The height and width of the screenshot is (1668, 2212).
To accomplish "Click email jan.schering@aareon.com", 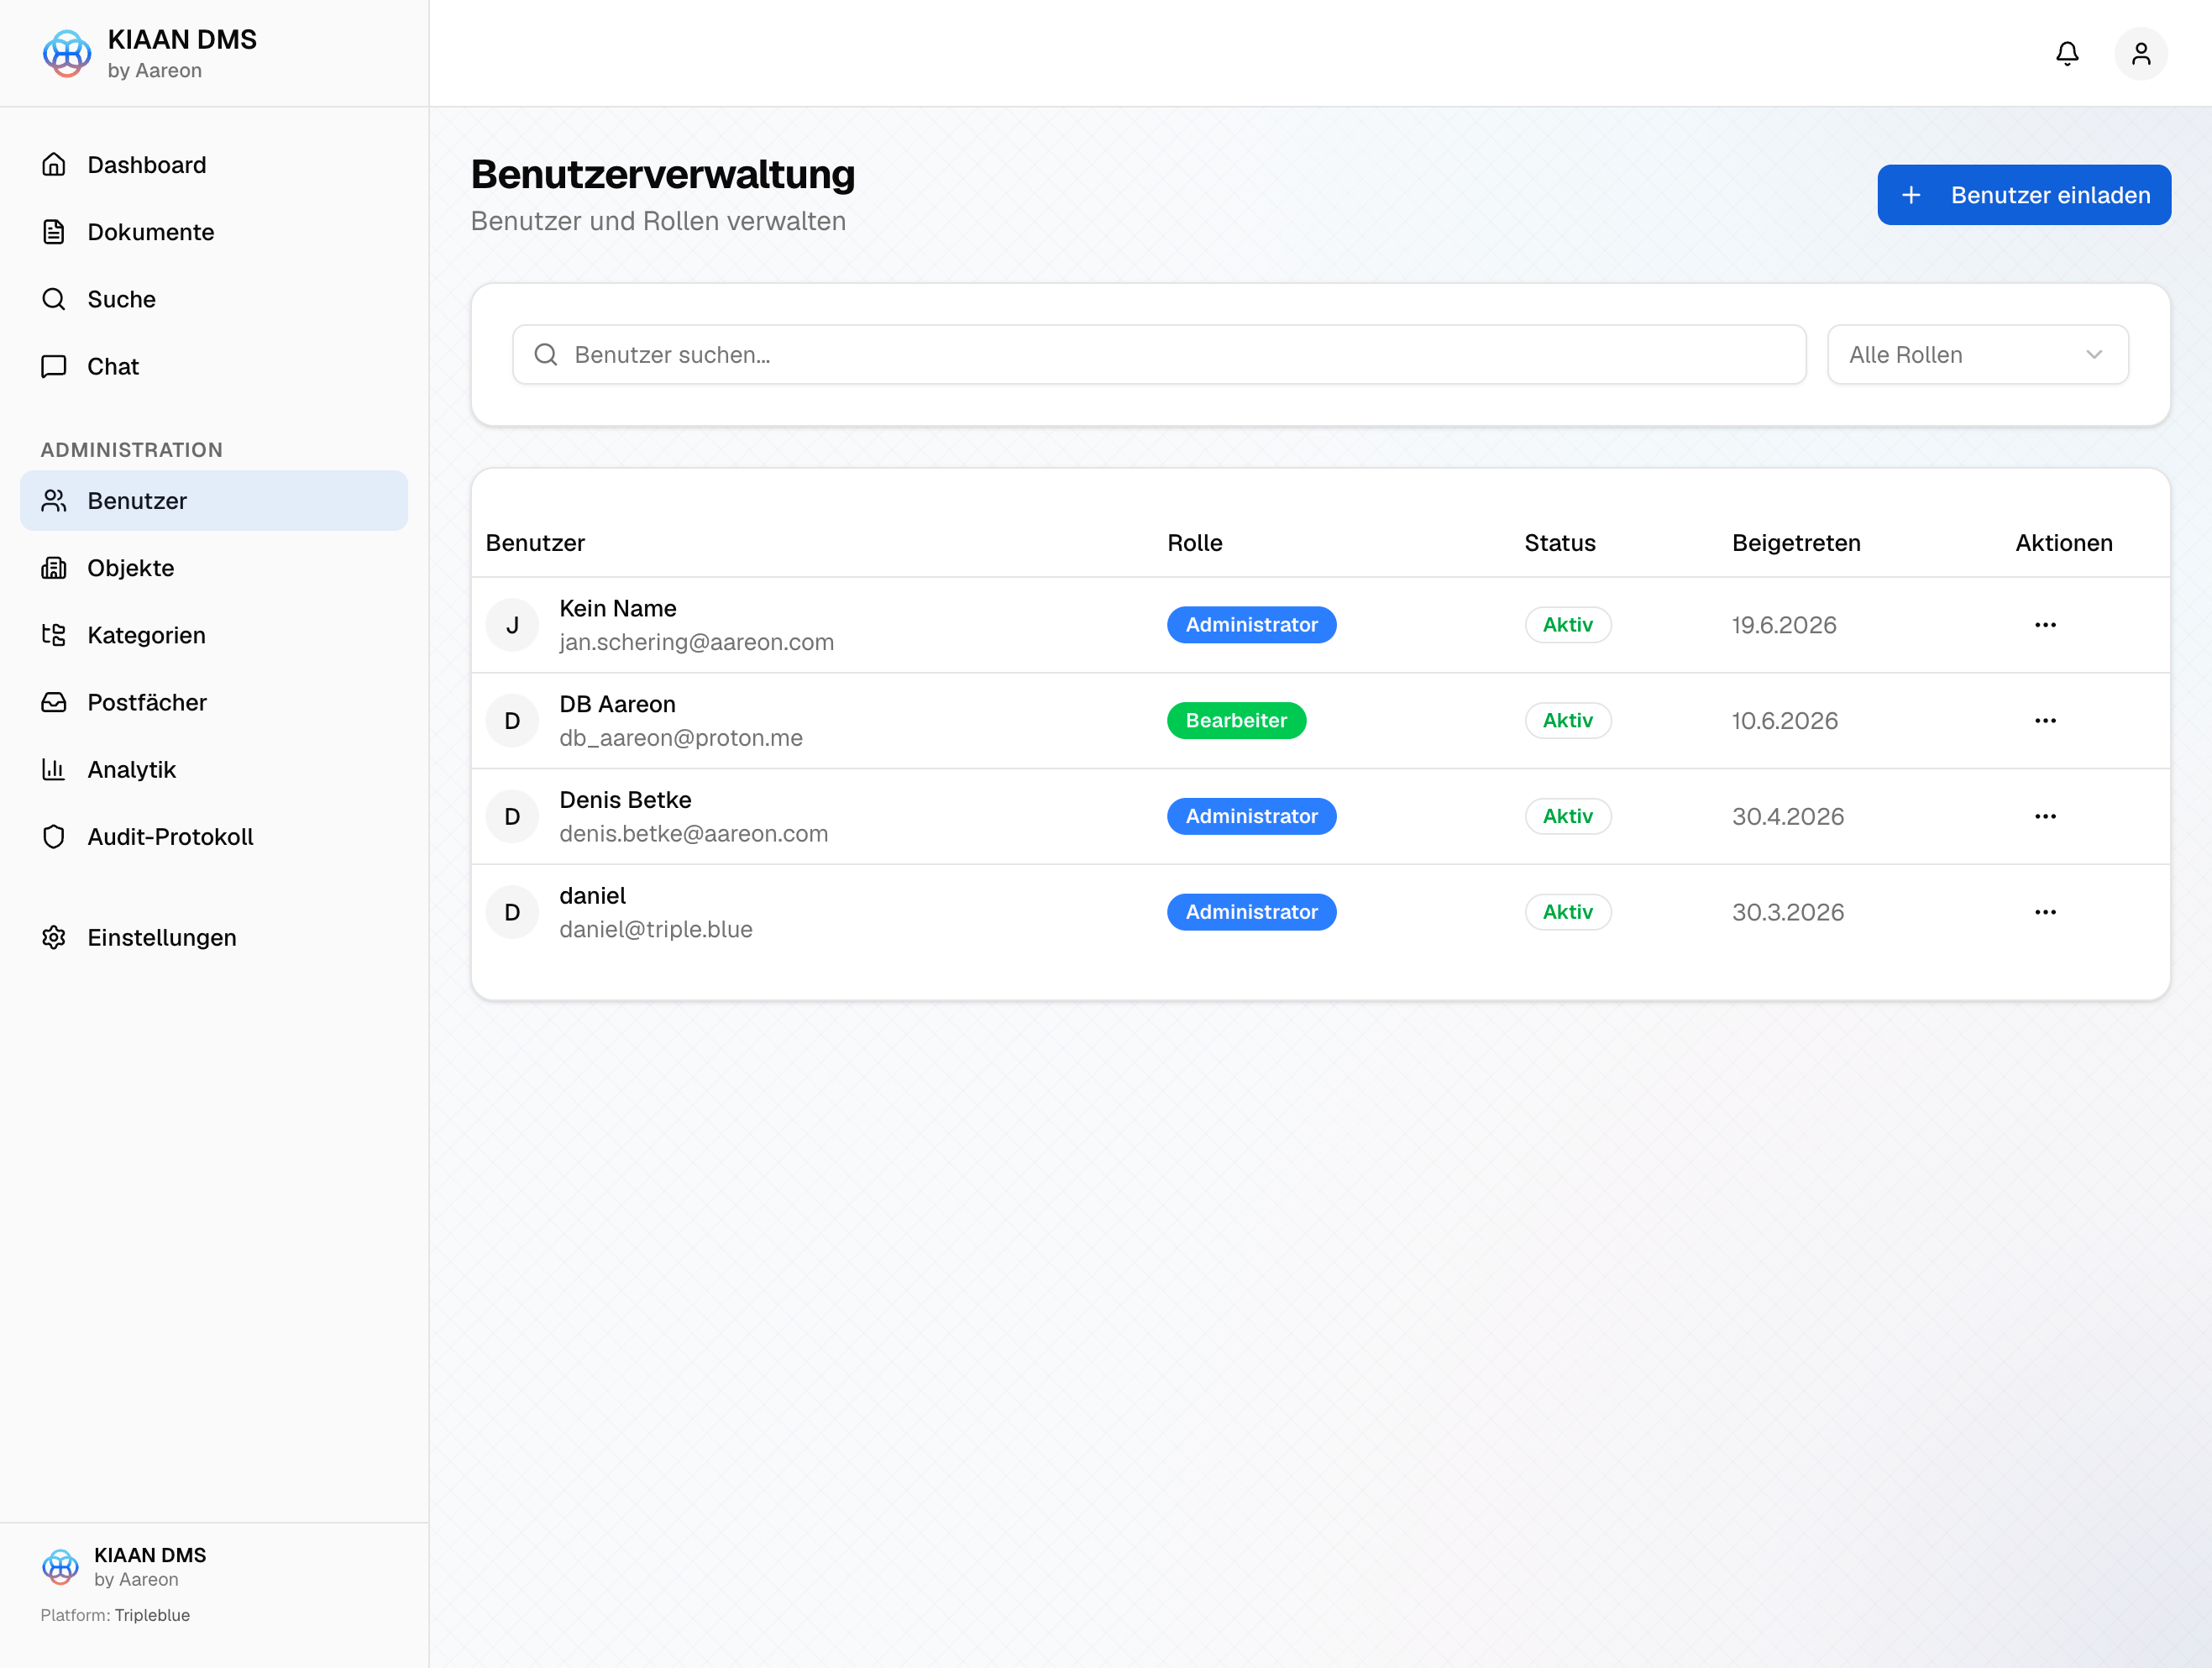I will coord(696,642).
